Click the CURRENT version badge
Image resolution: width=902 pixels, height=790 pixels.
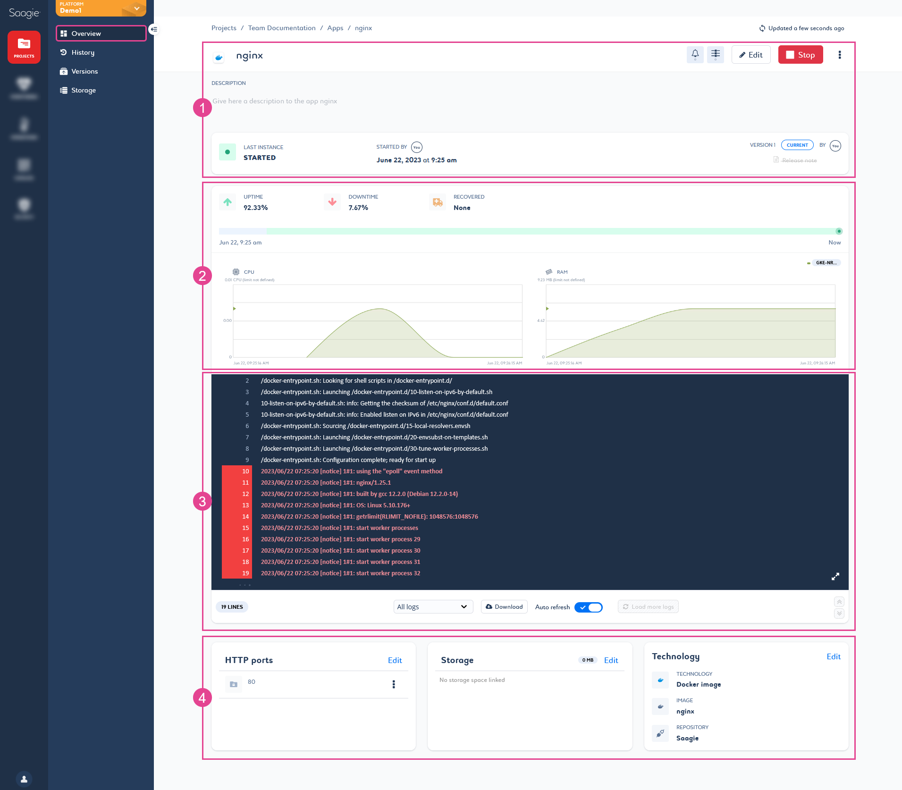click(797, 145)
